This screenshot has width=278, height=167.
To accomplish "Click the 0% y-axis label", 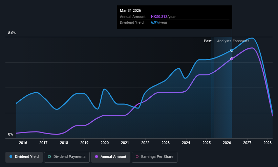I will click(10, 135).
